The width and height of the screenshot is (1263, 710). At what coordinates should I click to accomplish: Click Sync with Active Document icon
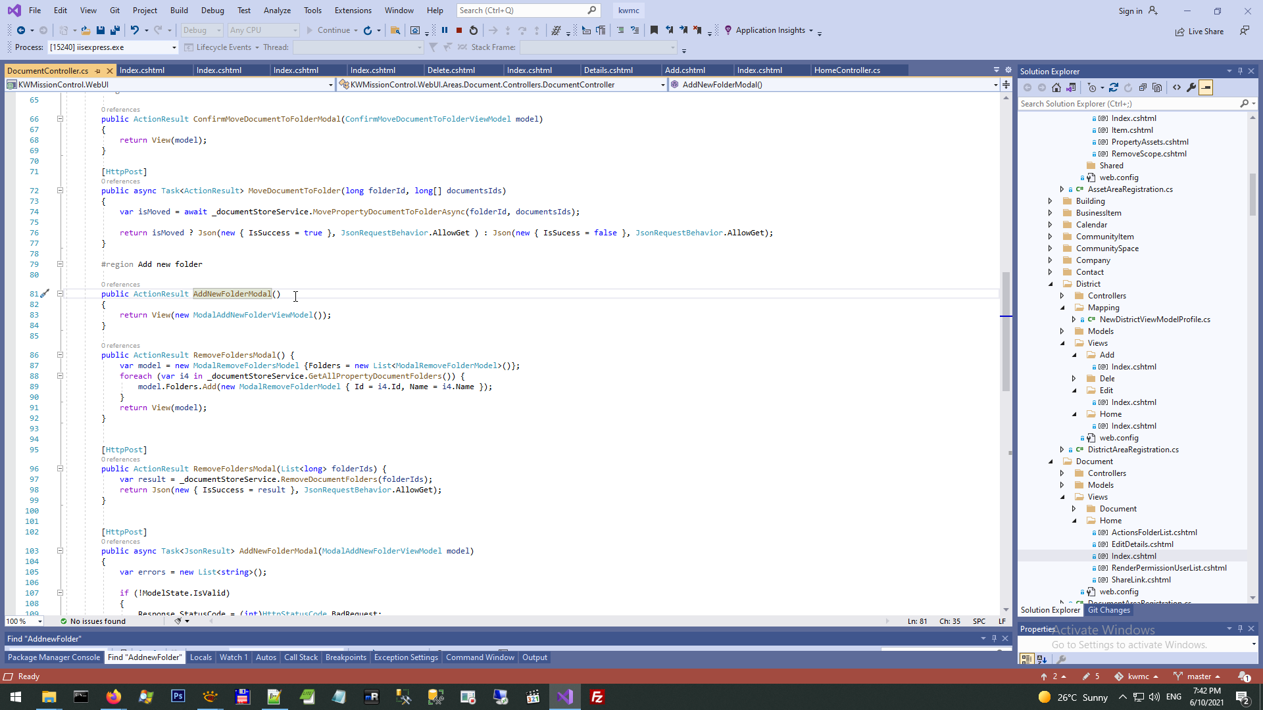1113,87
